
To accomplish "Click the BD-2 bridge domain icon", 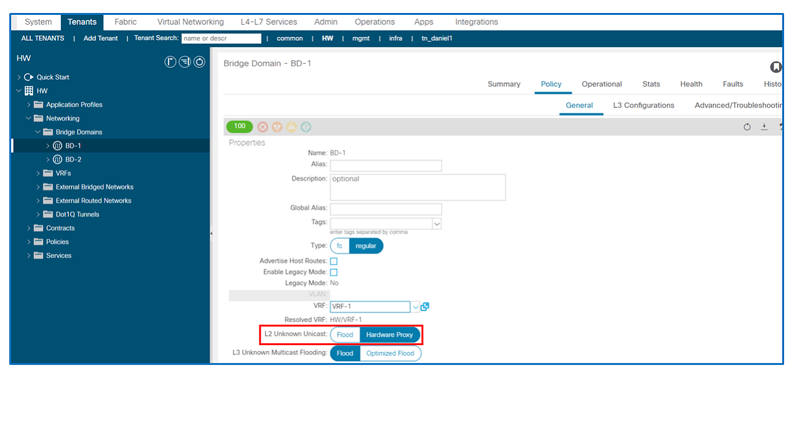I will [x=58, y=159].
